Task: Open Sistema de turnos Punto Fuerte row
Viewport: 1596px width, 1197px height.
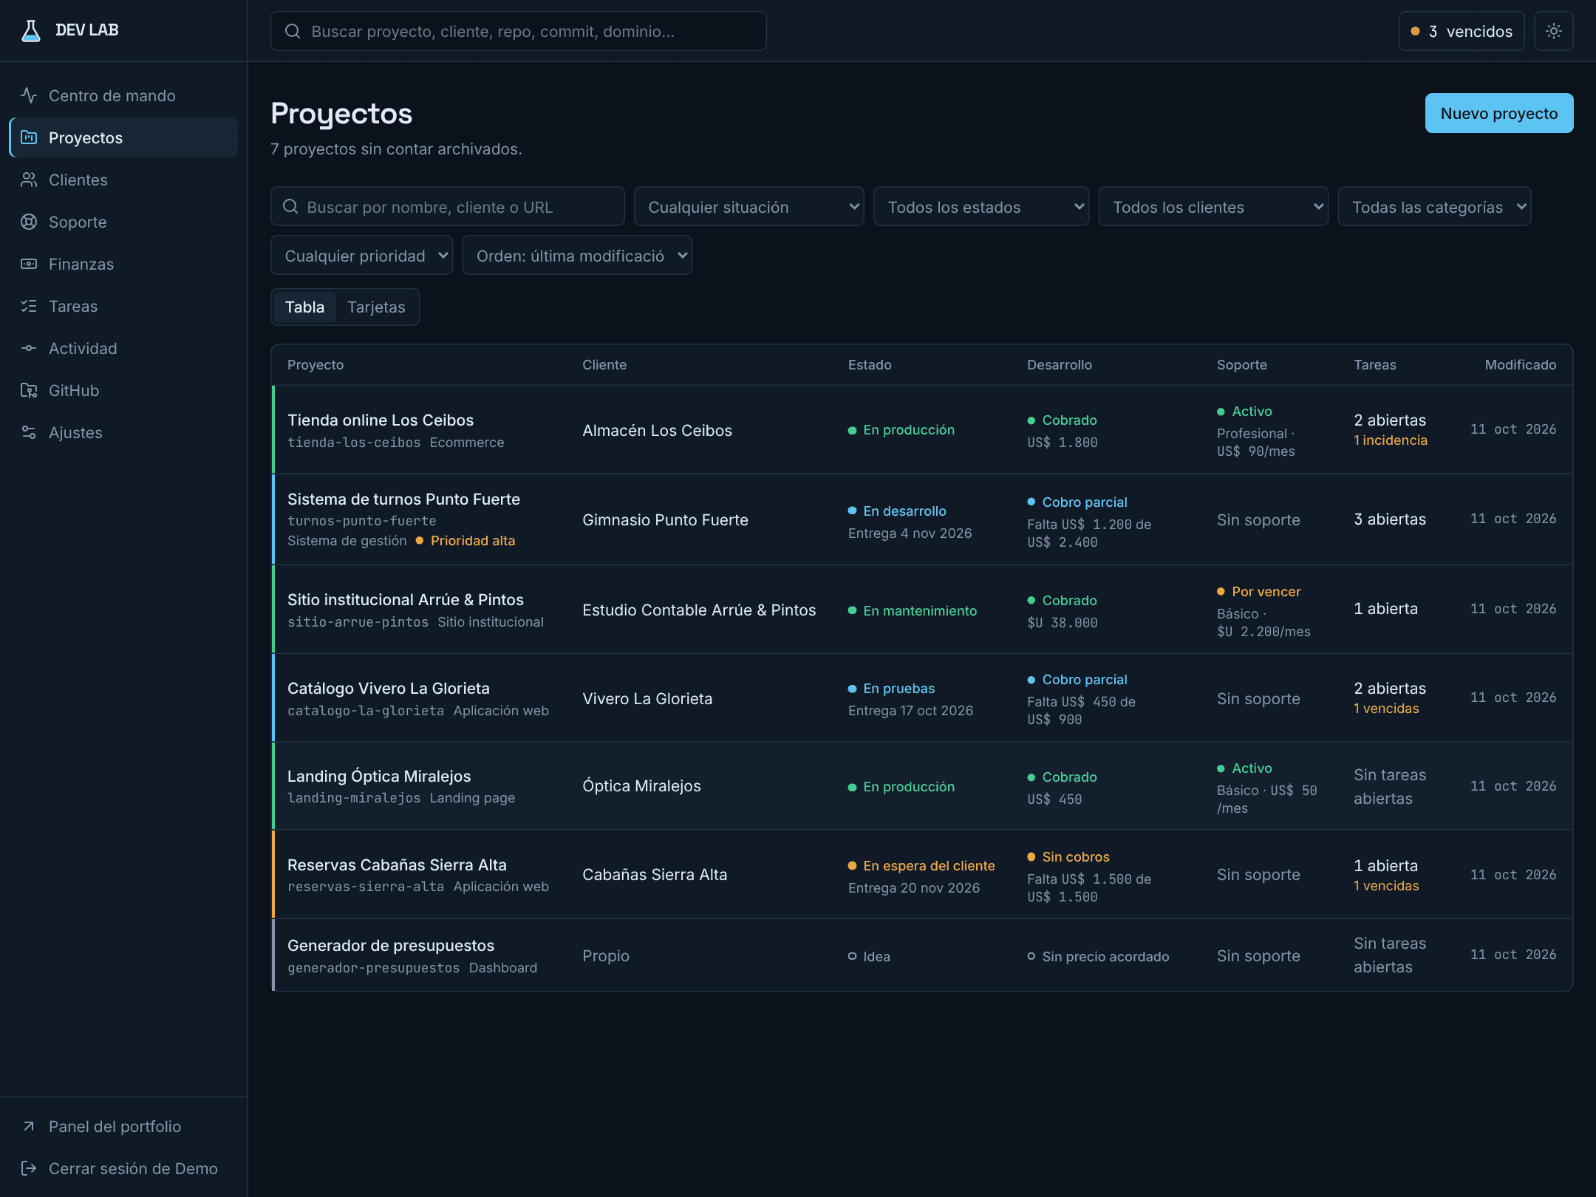Action: point(922,519)
